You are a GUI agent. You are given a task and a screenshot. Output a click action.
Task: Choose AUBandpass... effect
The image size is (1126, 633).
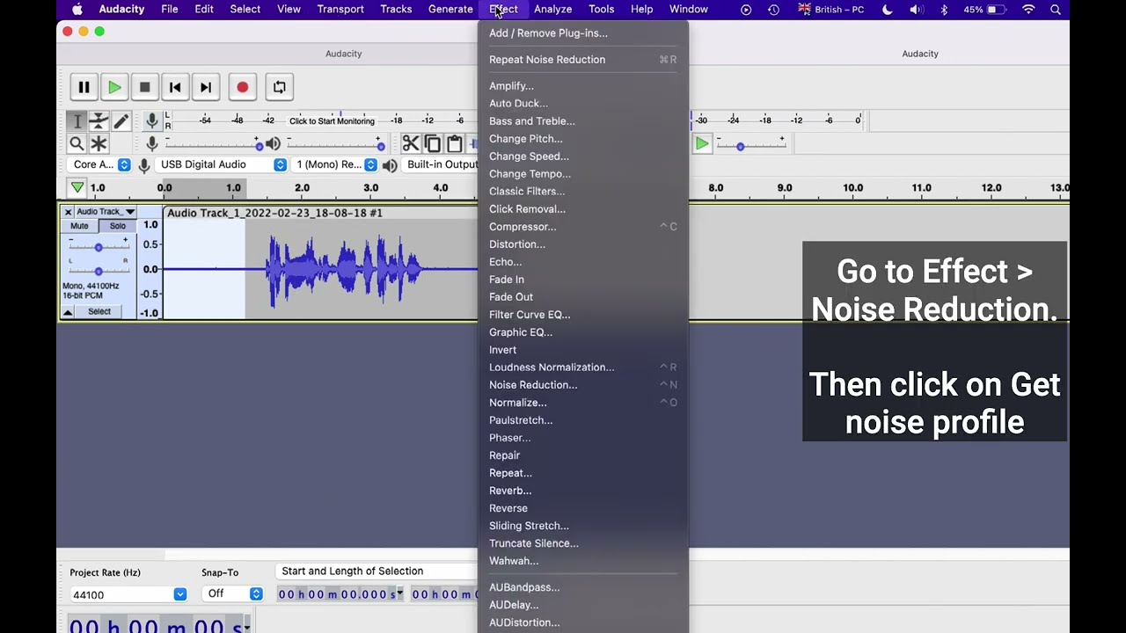click(582, 587)
